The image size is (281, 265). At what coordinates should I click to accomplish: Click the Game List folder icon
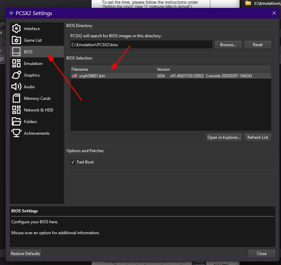(x=16, y=40)
